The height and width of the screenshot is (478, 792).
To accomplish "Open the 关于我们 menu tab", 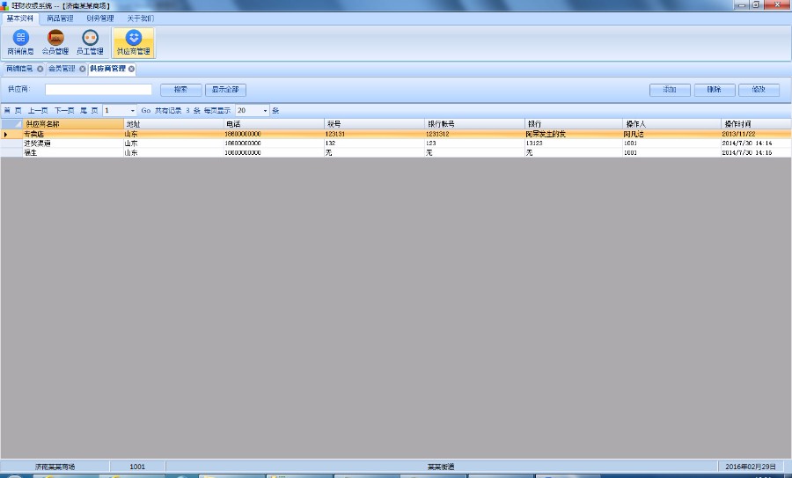I will tap(139, 18).
